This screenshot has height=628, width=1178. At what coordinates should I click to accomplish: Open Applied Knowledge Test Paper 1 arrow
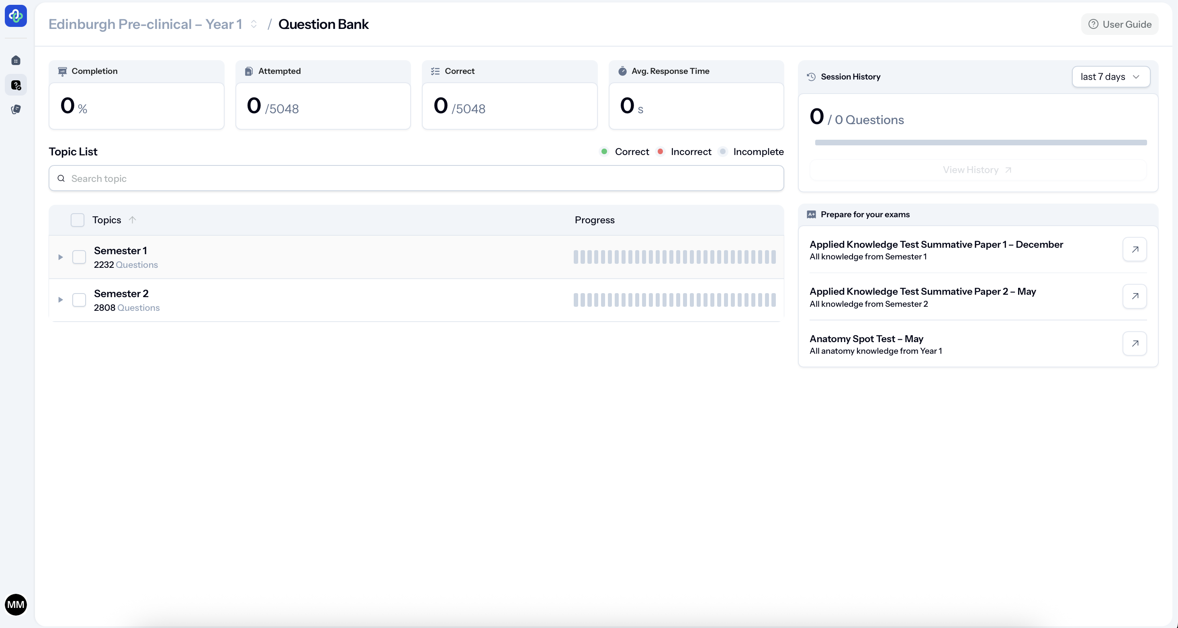pos(1134,249)
